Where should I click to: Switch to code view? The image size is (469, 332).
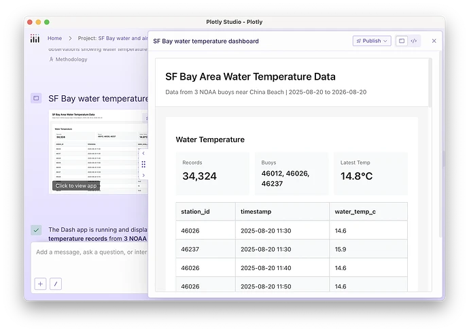point(414,41)
